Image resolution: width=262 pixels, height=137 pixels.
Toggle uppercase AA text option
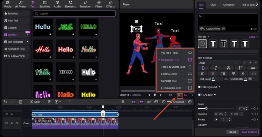pyautogui.click(x=253, y=68)
